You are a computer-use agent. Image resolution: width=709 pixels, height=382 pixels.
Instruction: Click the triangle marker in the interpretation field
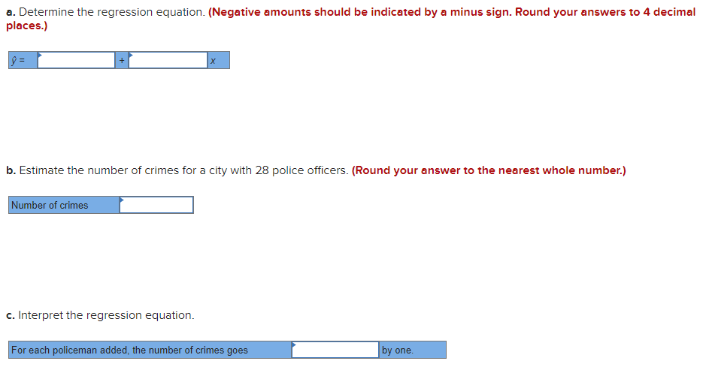[x=294, y=344]
